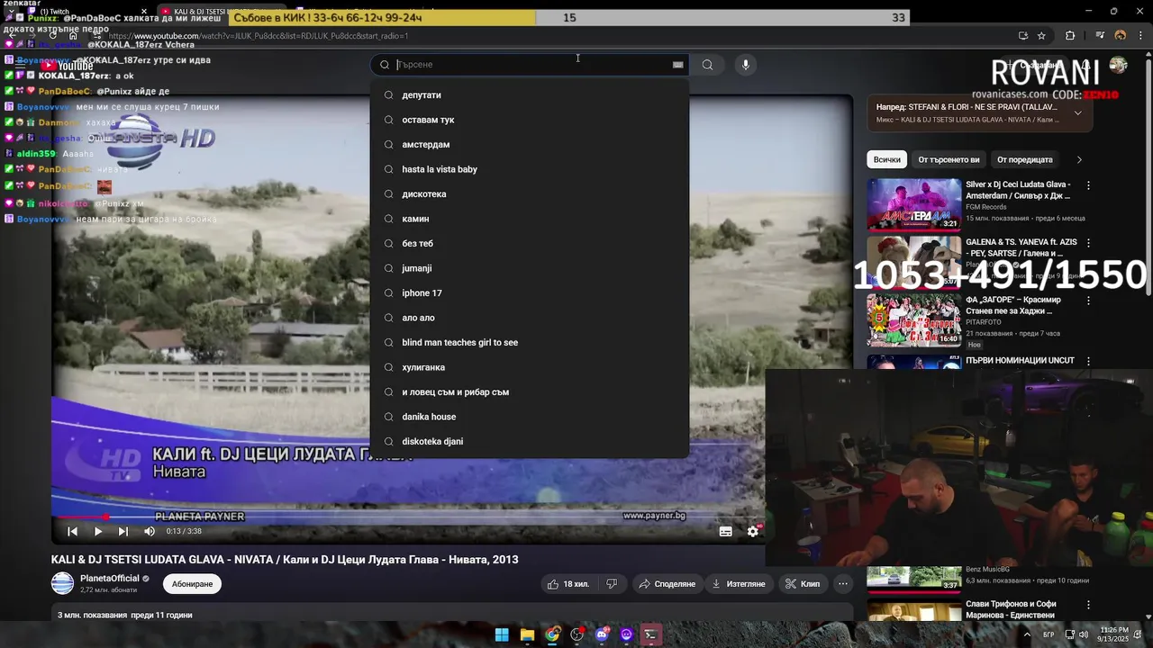
Task: Choose the 'дискотека' suggestion
Action: (x=530, y=194)
